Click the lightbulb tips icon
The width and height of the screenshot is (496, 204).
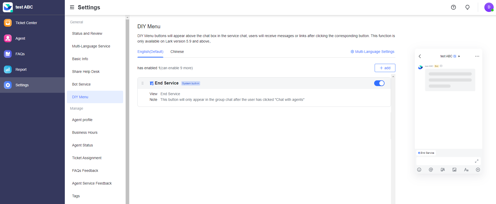pyautogui.click(x=467, y=7)
